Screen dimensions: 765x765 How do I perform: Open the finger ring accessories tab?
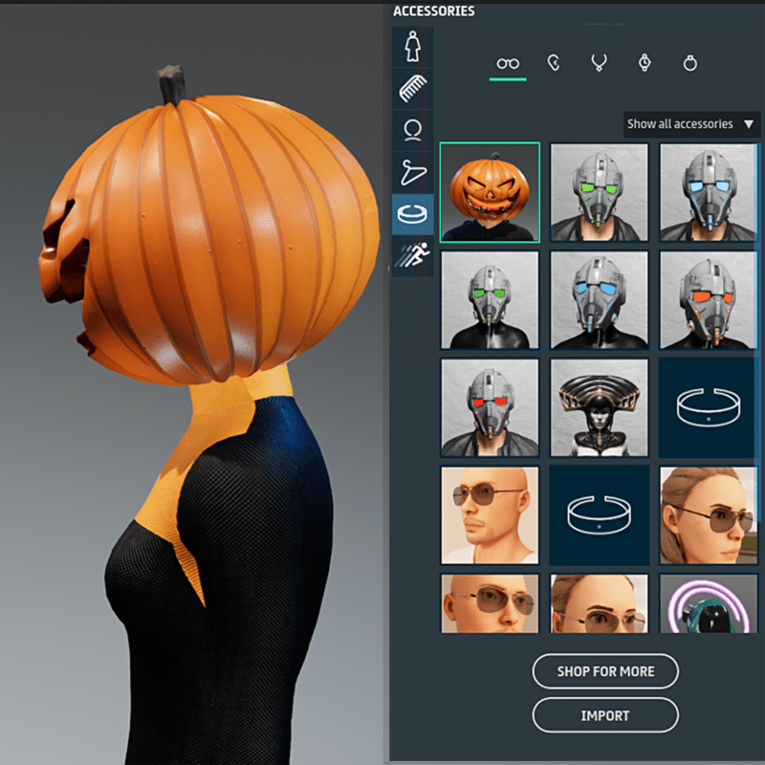[x=690, y=63]
